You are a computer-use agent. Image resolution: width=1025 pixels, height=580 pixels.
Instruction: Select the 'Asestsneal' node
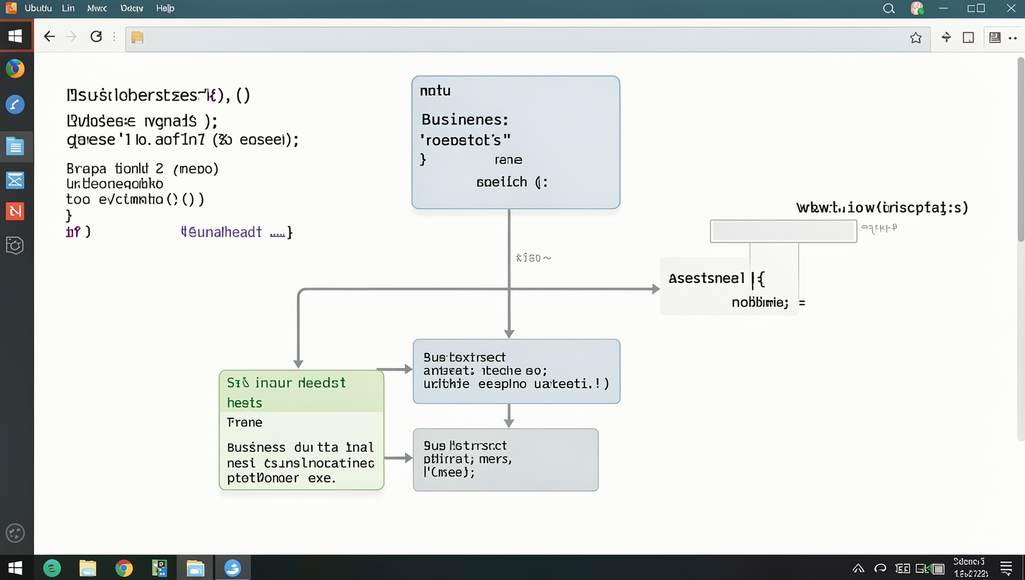click(x=729, y=286)
